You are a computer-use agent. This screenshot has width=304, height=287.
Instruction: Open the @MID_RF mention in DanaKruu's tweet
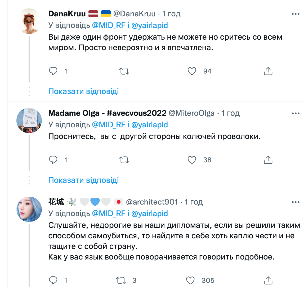point(109,25)
